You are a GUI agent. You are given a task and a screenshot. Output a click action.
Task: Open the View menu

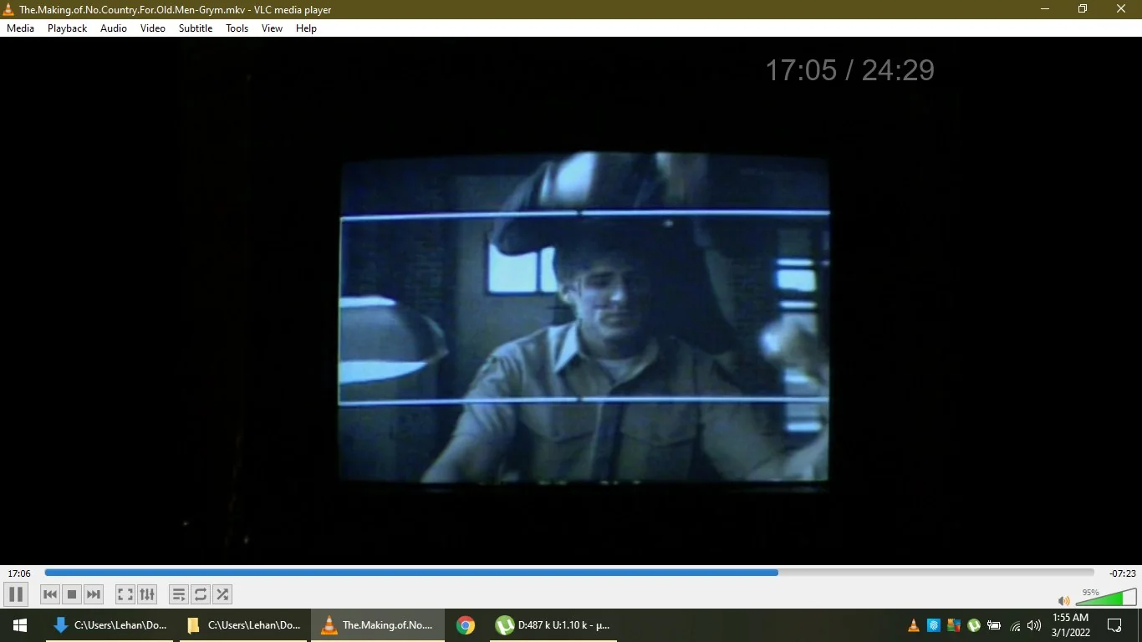click(x=273, y=28)
